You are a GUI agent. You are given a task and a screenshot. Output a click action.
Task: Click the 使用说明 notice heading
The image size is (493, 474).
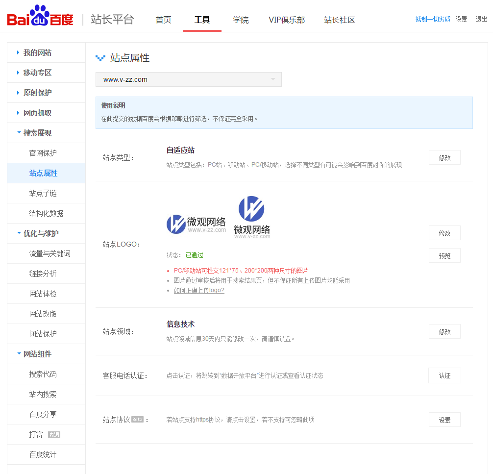click(113, 106)
